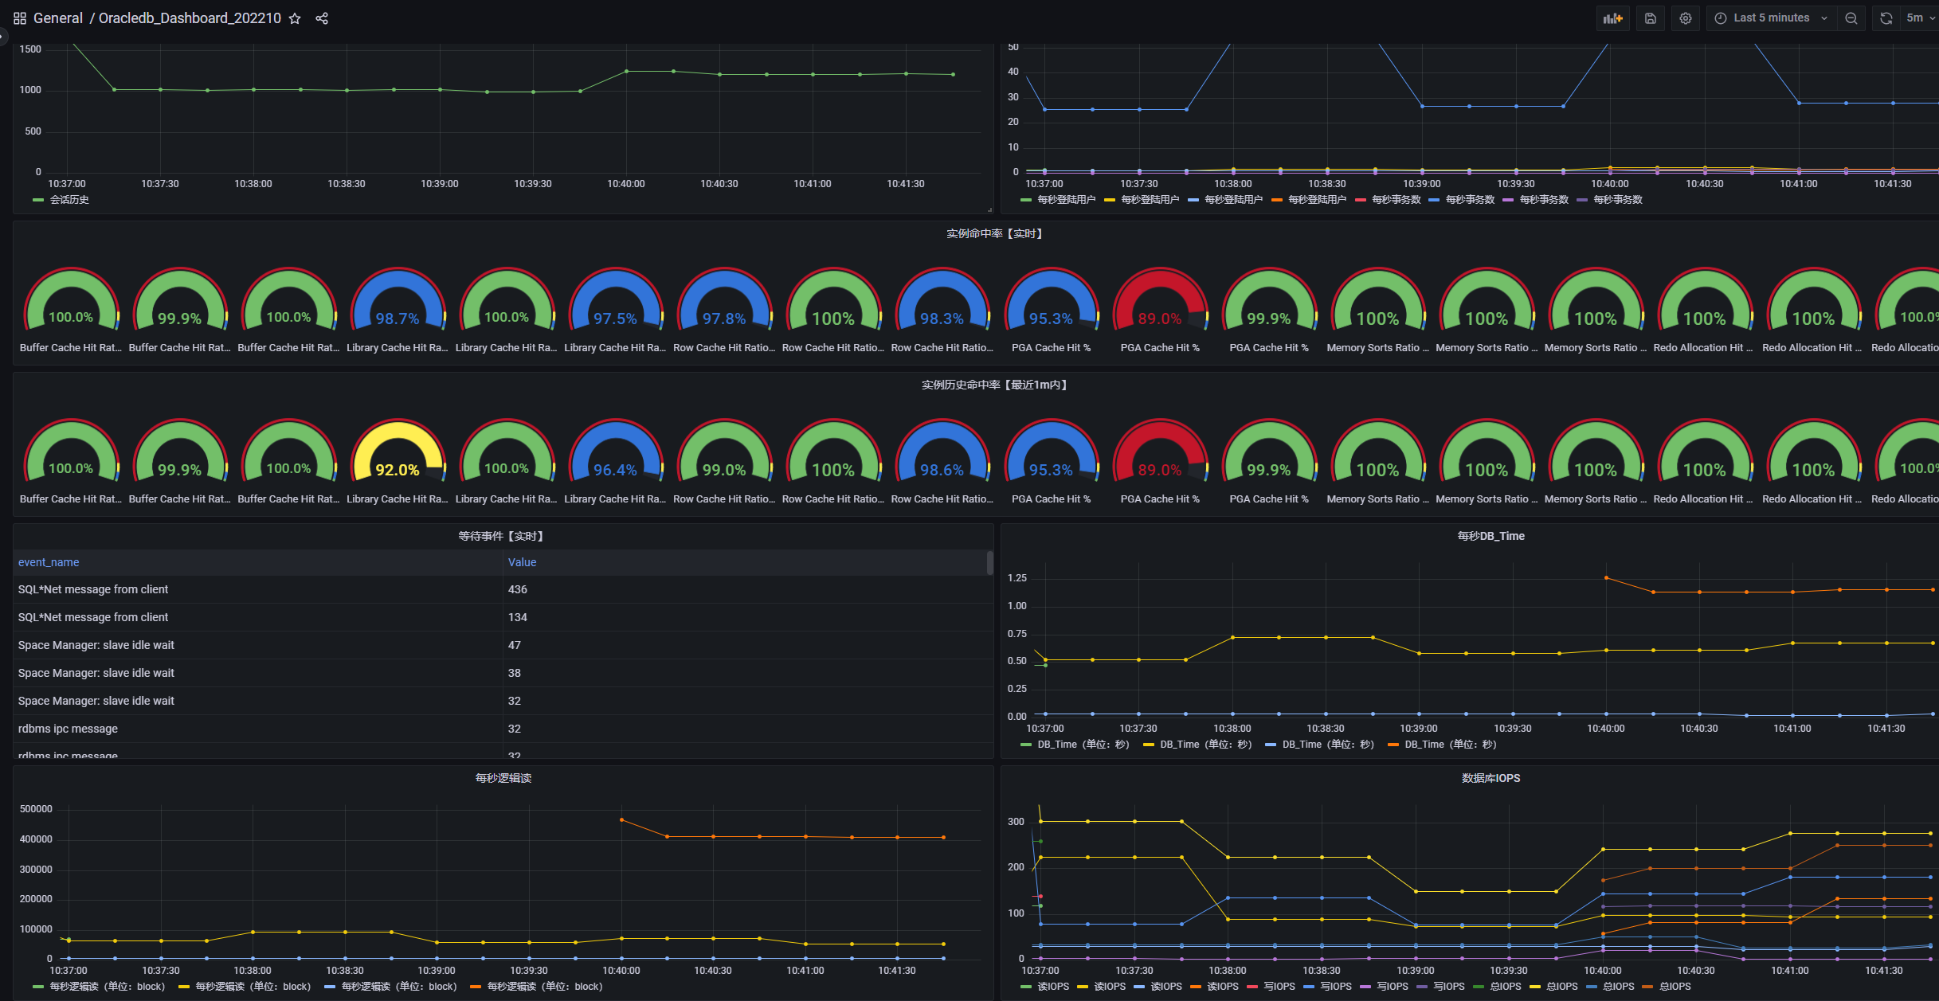Image resolution: width=1939 pixels, height=1001 pixels.
Task: Select the 98.7% Library Cache Hit gauge
Action: [x=398, y=311]
